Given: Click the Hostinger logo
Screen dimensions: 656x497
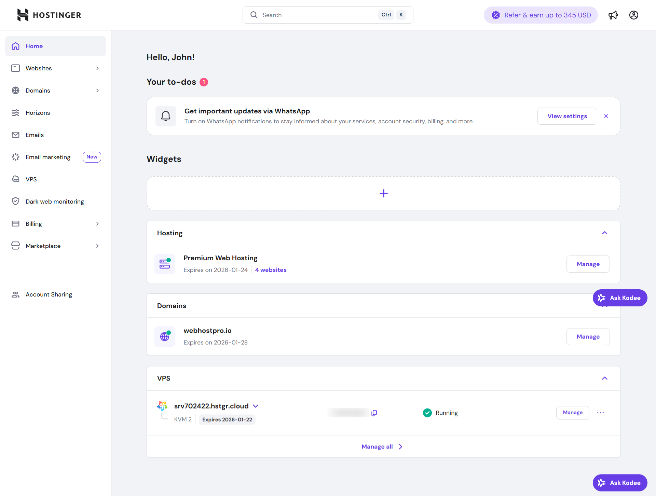Looking at the screenshot, I should (49, 15).
